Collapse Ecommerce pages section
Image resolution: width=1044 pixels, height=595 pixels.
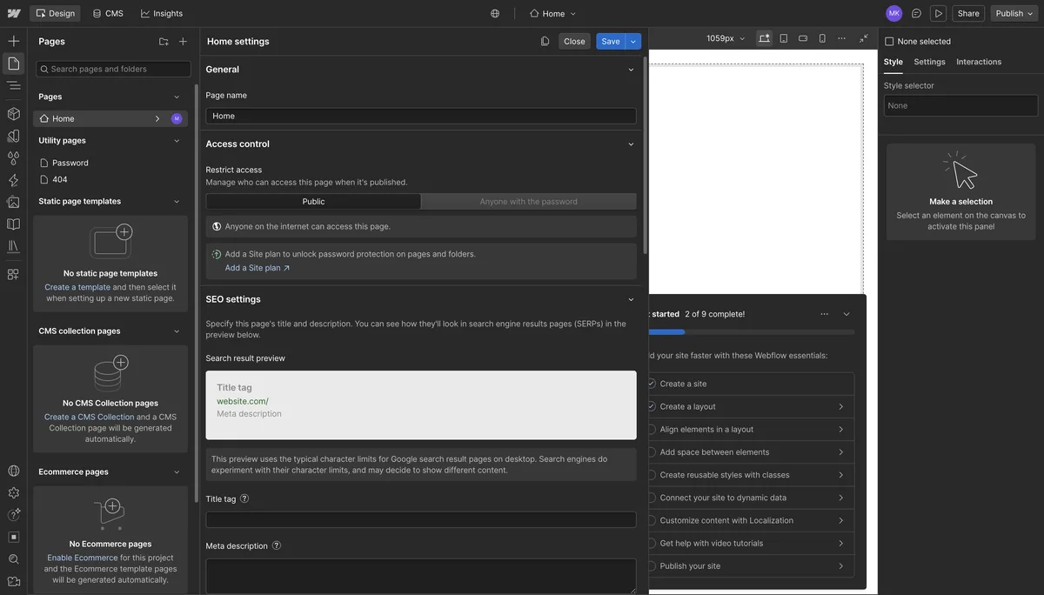click(x=177, y=471)
